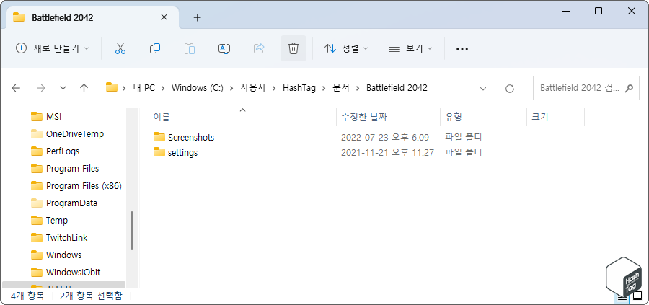Click 내 PC in the address path
Screen dimensions: 649x305
(x=144, y=88)
